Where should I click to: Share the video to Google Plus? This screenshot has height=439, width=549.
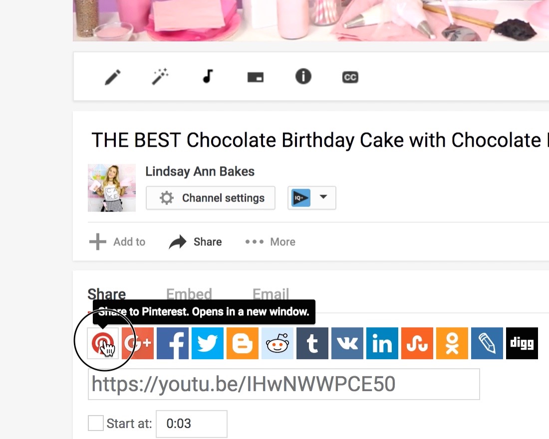tap(138, 343)
